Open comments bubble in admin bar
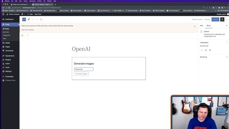This screenshot has width=229, height=129. point(23,14)
